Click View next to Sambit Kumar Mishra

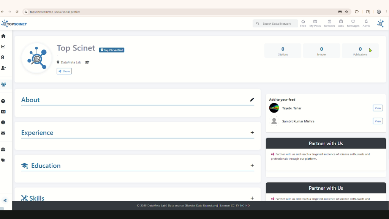378,121
